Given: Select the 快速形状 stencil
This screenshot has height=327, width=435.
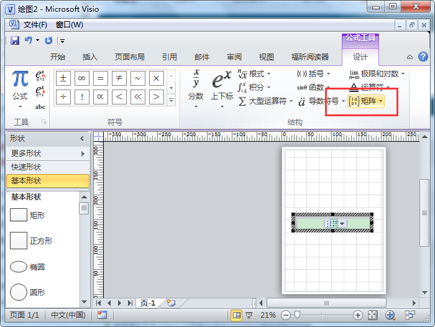Looking at the screenshot, I should (48, 167).
